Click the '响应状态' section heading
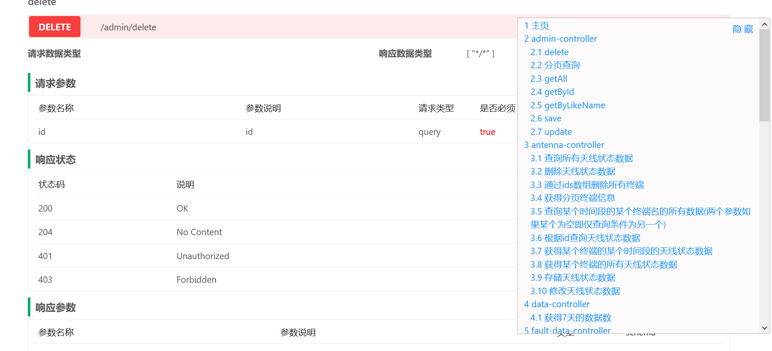 pos(55,160)
